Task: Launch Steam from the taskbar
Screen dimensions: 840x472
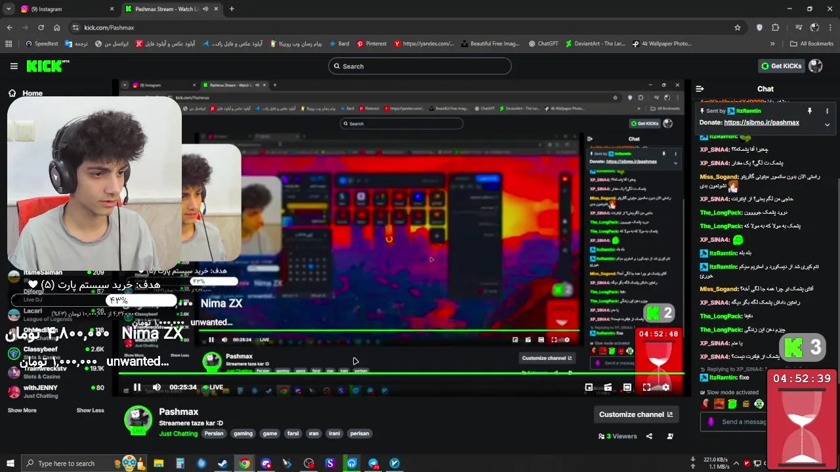Action: click(x=223, y=463)
